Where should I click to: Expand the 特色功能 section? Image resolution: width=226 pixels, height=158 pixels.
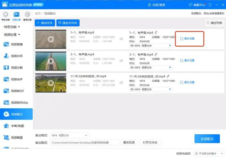pos(12,27)
